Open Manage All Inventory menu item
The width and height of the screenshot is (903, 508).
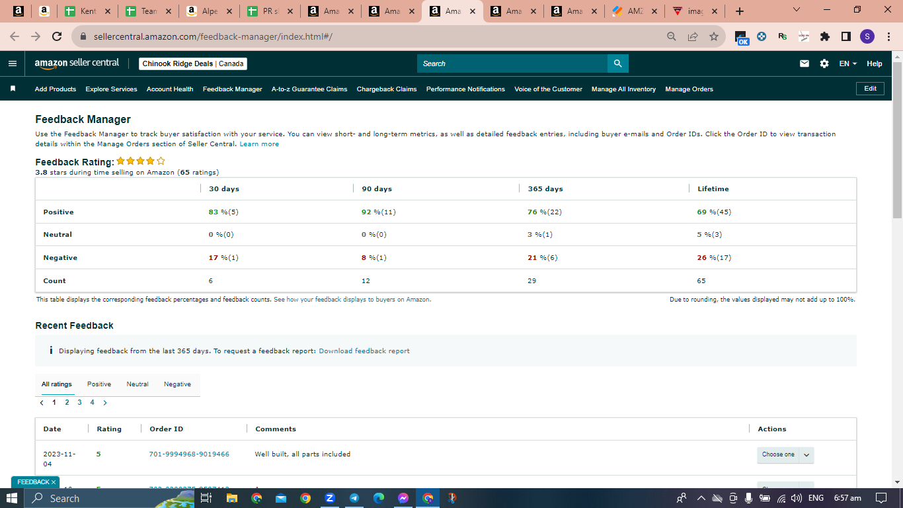pos(623,89)
